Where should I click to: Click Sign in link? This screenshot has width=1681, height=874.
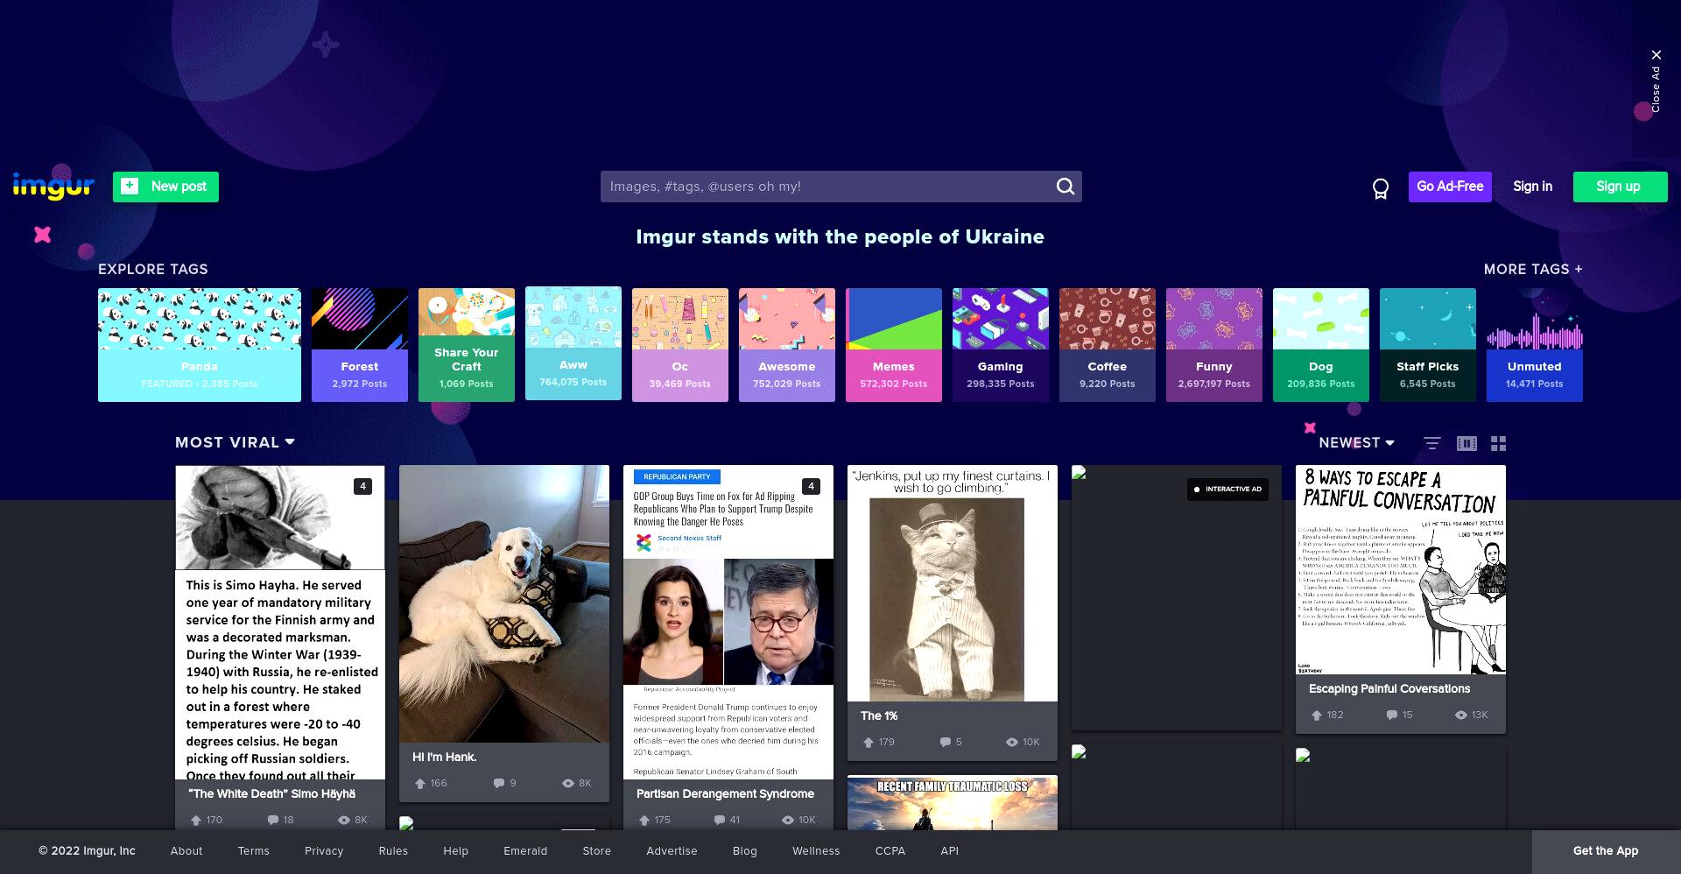point(1532,187)
